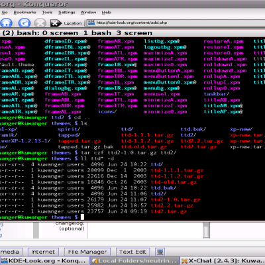Click the Home toolbar icon in Konqueror
Viewport: 265px width, 265px height.
[6, 23]
